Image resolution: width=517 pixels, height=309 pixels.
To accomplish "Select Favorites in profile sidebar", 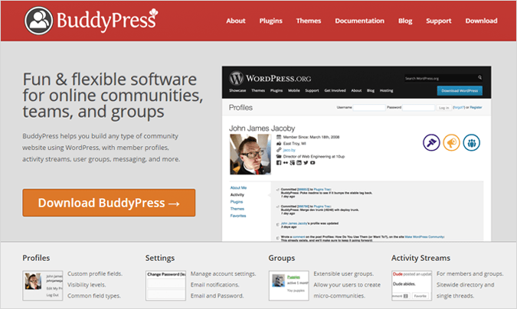I will tap(238, 216).
